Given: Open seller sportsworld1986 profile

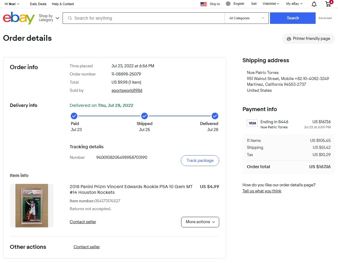Looking at the screenshot, I should click(x=127, y=90).
